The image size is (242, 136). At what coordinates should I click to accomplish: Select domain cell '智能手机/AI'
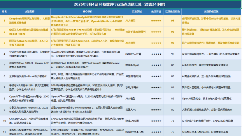[x=137, y=65]
